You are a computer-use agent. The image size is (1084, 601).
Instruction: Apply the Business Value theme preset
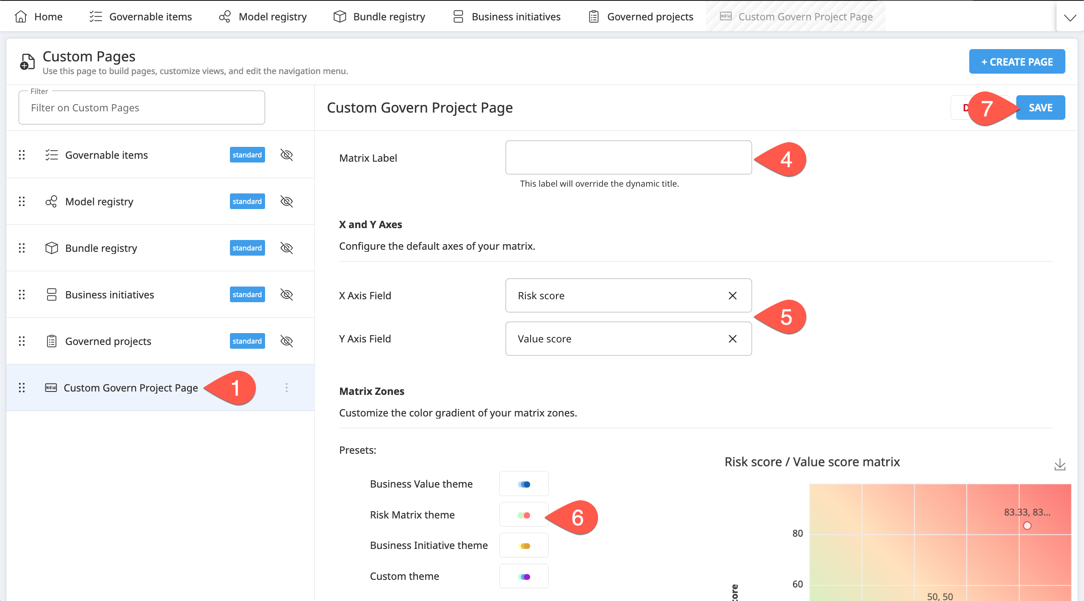524,484
